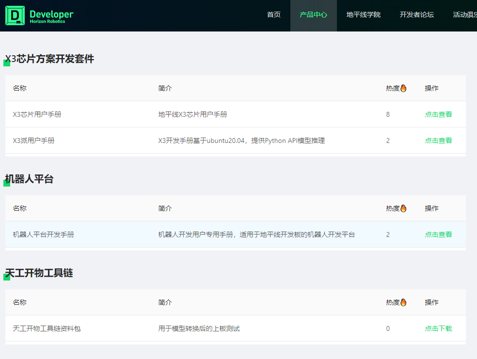
Task: Click the X3芯片方案开发套件 section heading
Action: [x=49, y=59]
